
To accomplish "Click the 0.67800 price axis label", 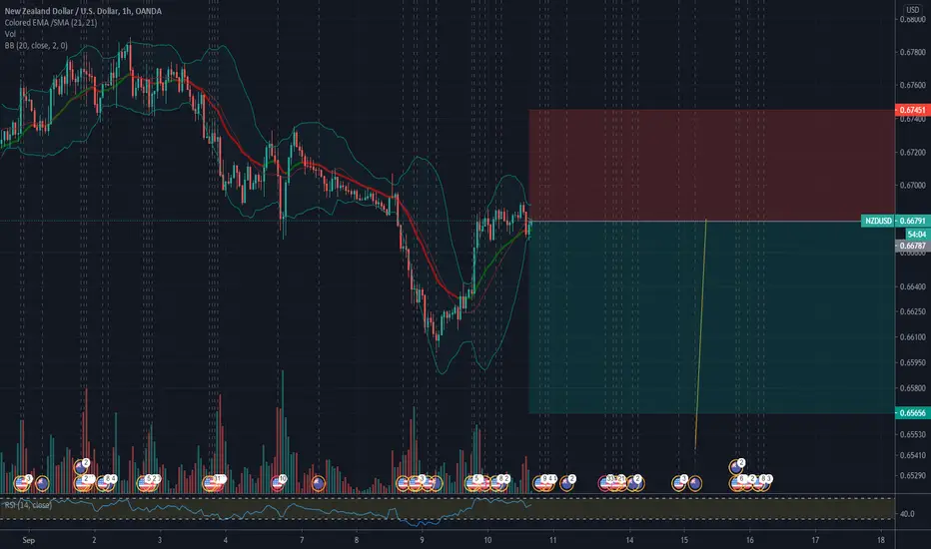I will (913, 52).
